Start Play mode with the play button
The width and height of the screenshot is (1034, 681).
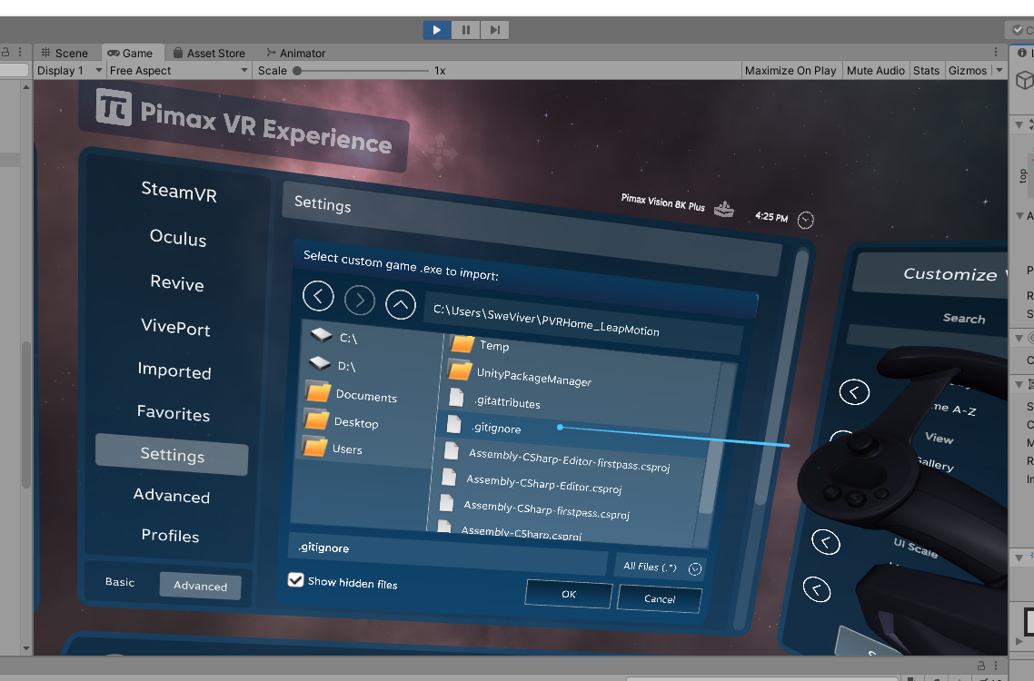436,30
